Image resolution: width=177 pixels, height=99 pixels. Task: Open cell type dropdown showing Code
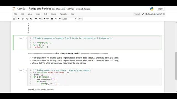click(x=69, y=19)
